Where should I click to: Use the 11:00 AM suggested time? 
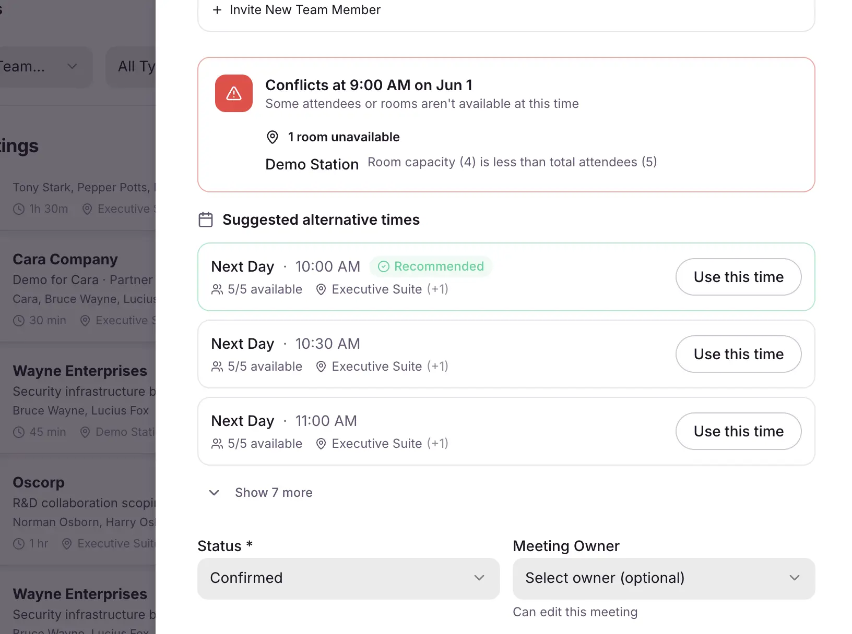738,431
